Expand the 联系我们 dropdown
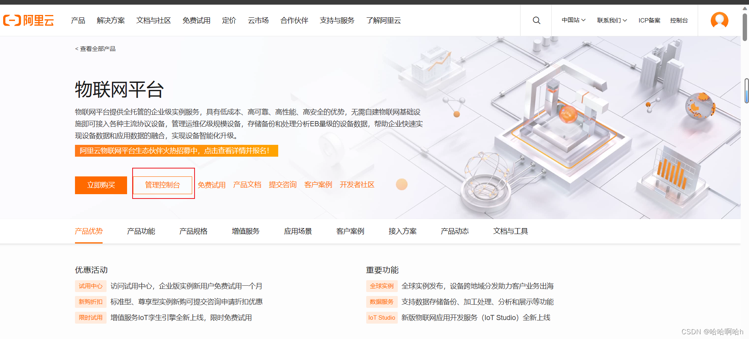This screenshot has height=339, width=749. click(x=612, y=20)
